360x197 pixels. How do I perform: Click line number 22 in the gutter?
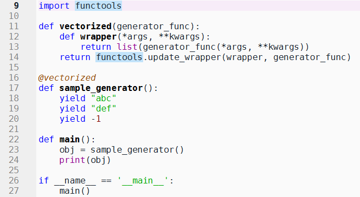pos(14,139)
